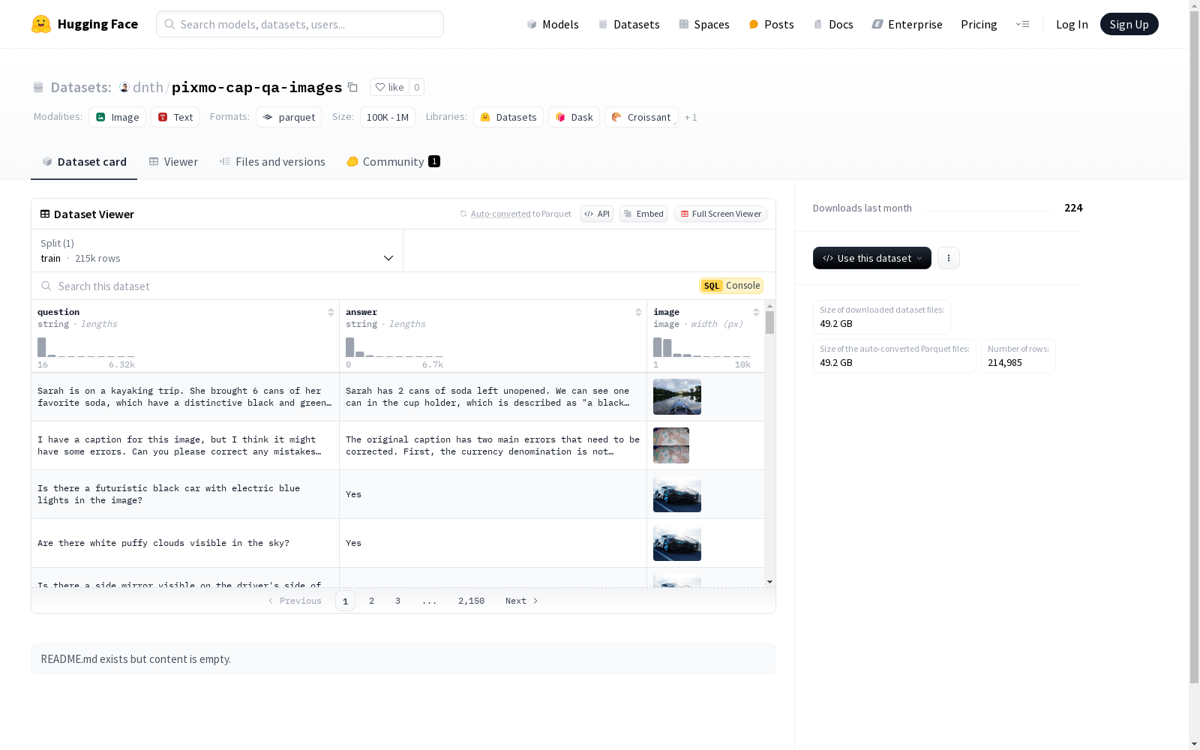Open the Docs menu item
Image resolution: width=1200 pixels, height=750 pixels.
tap(833, 24)
